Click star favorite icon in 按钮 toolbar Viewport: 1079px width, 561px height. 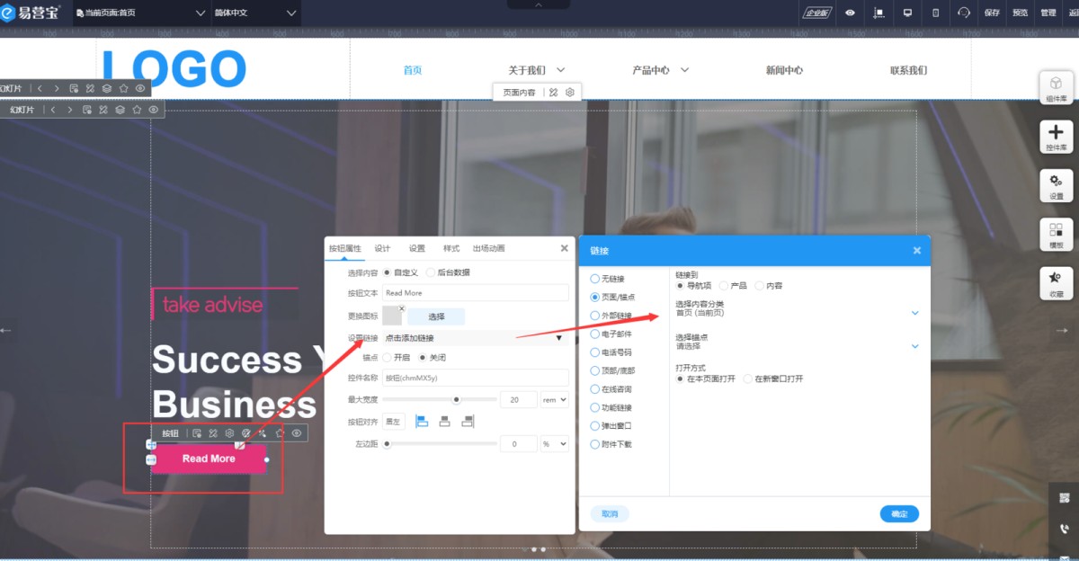coord(280,433)
